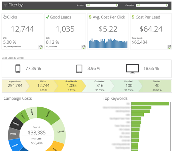173x151 pixels.
Task: Click the desktop monitor device icon
Action: click(132, 69)
